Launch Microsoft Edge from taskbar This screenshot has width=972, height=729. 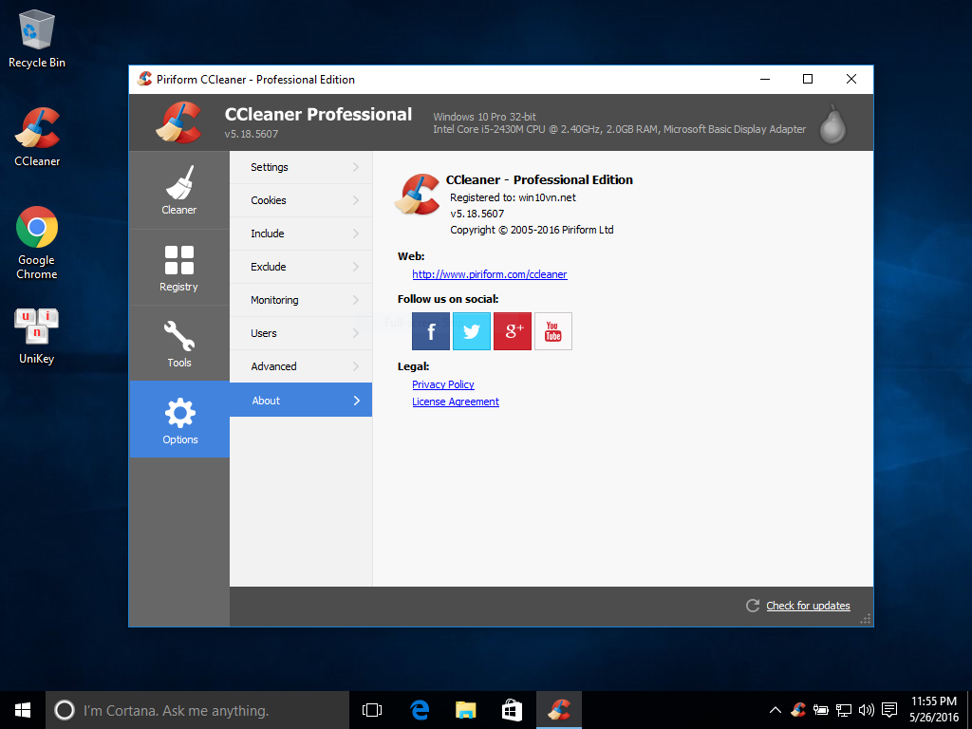[x=420, y=710]
